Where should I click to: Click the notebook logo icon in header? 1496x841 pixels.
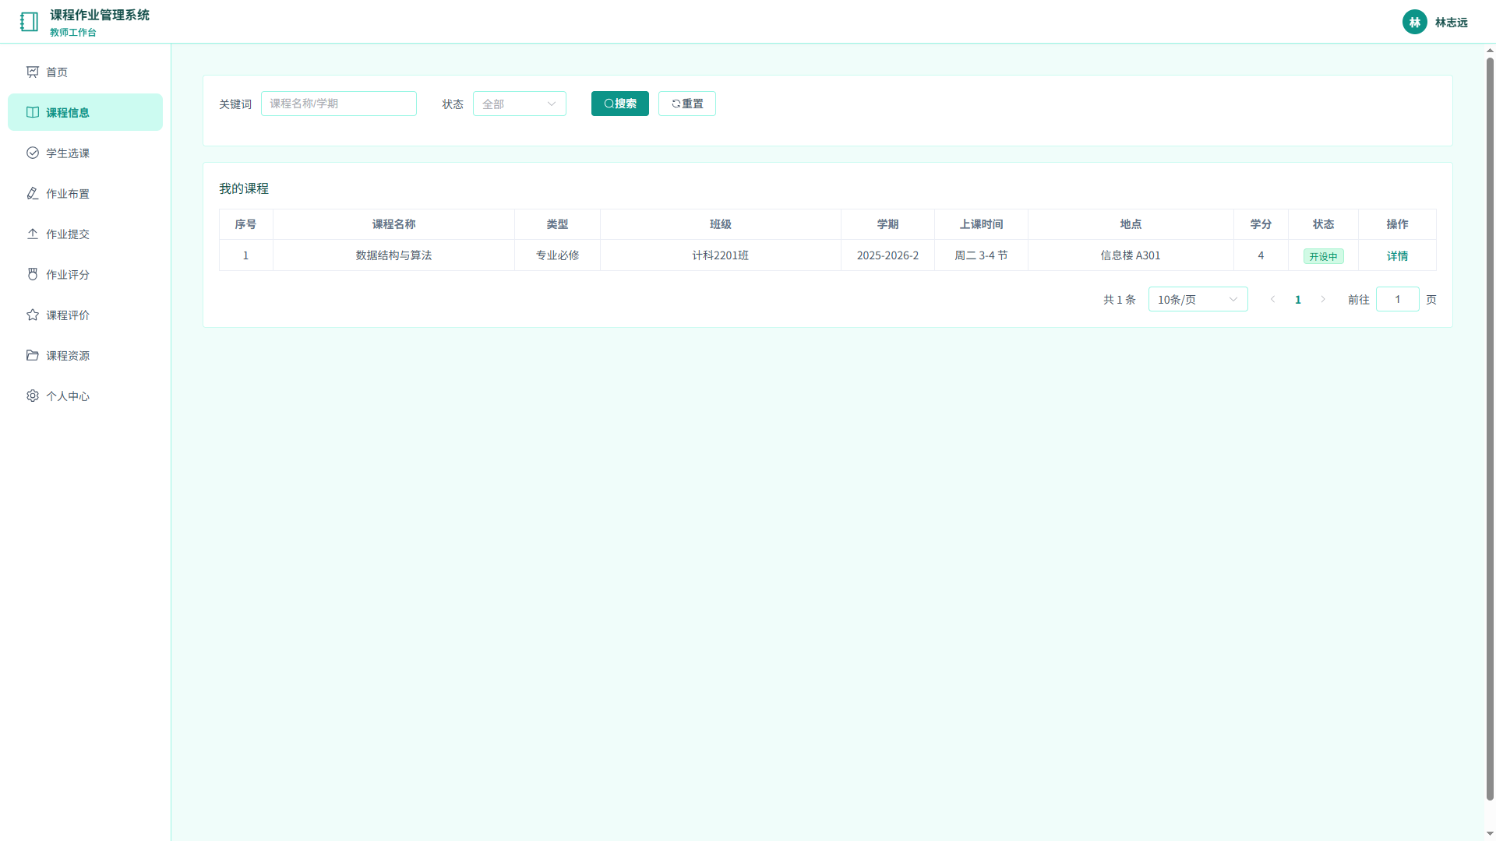tap(29, 22)
